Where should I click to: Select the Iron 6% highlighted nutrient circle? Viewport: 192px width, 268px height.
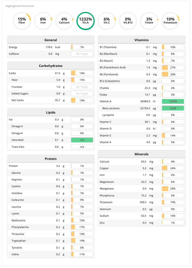click(43, 21)
